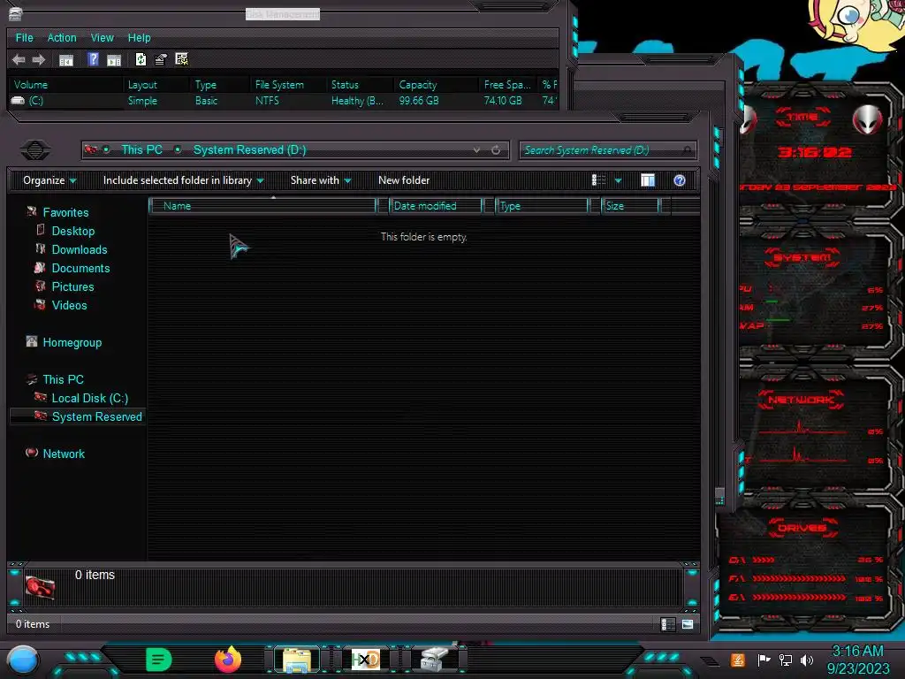Open Desktop in the navigation pane
The image size is (905, 679).
point(73,231)
